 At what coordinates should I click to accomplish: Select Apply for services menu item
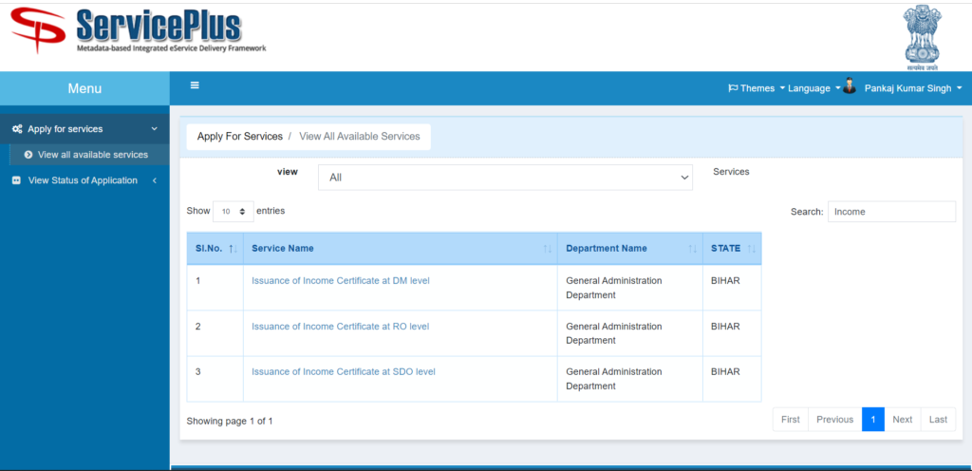(84, 129)
